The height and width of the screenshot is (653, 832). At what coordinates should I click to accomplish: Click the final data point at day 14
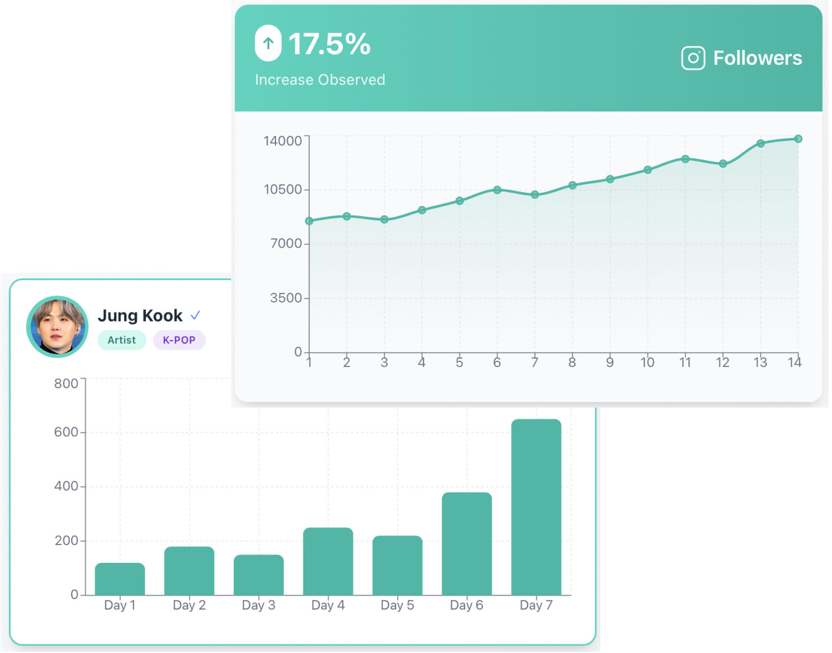pos(798,139)
